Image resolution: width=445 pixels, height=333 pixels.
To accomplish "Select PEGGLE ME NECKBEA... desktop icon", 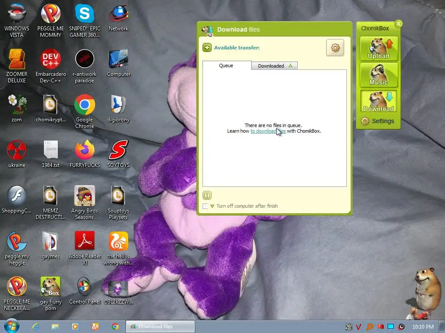I will [x=17, y=294].
